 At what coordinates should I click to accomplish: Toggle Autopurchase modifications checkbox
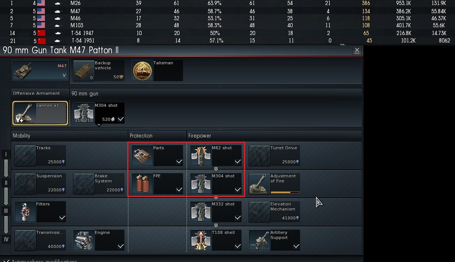pos(6,260)
